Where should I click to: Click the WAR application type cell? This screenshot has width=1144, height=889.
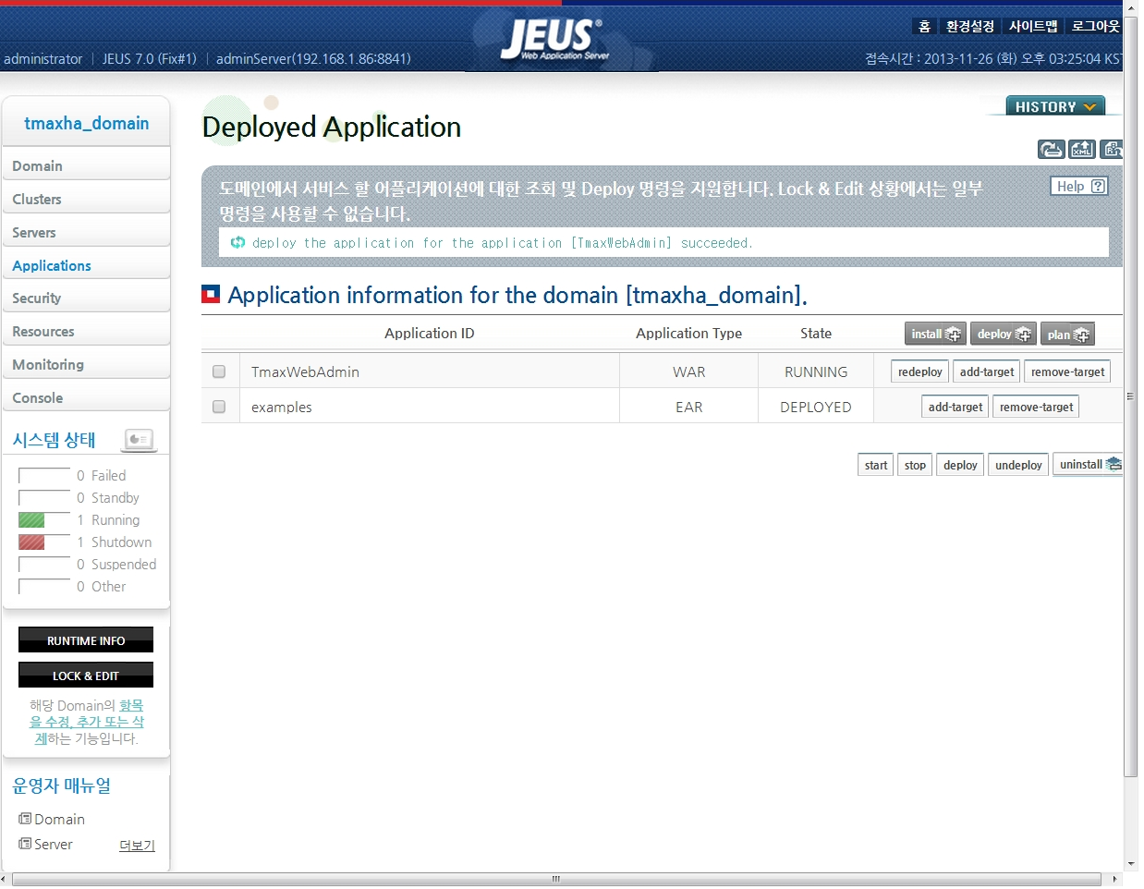(x=688, y=371)
